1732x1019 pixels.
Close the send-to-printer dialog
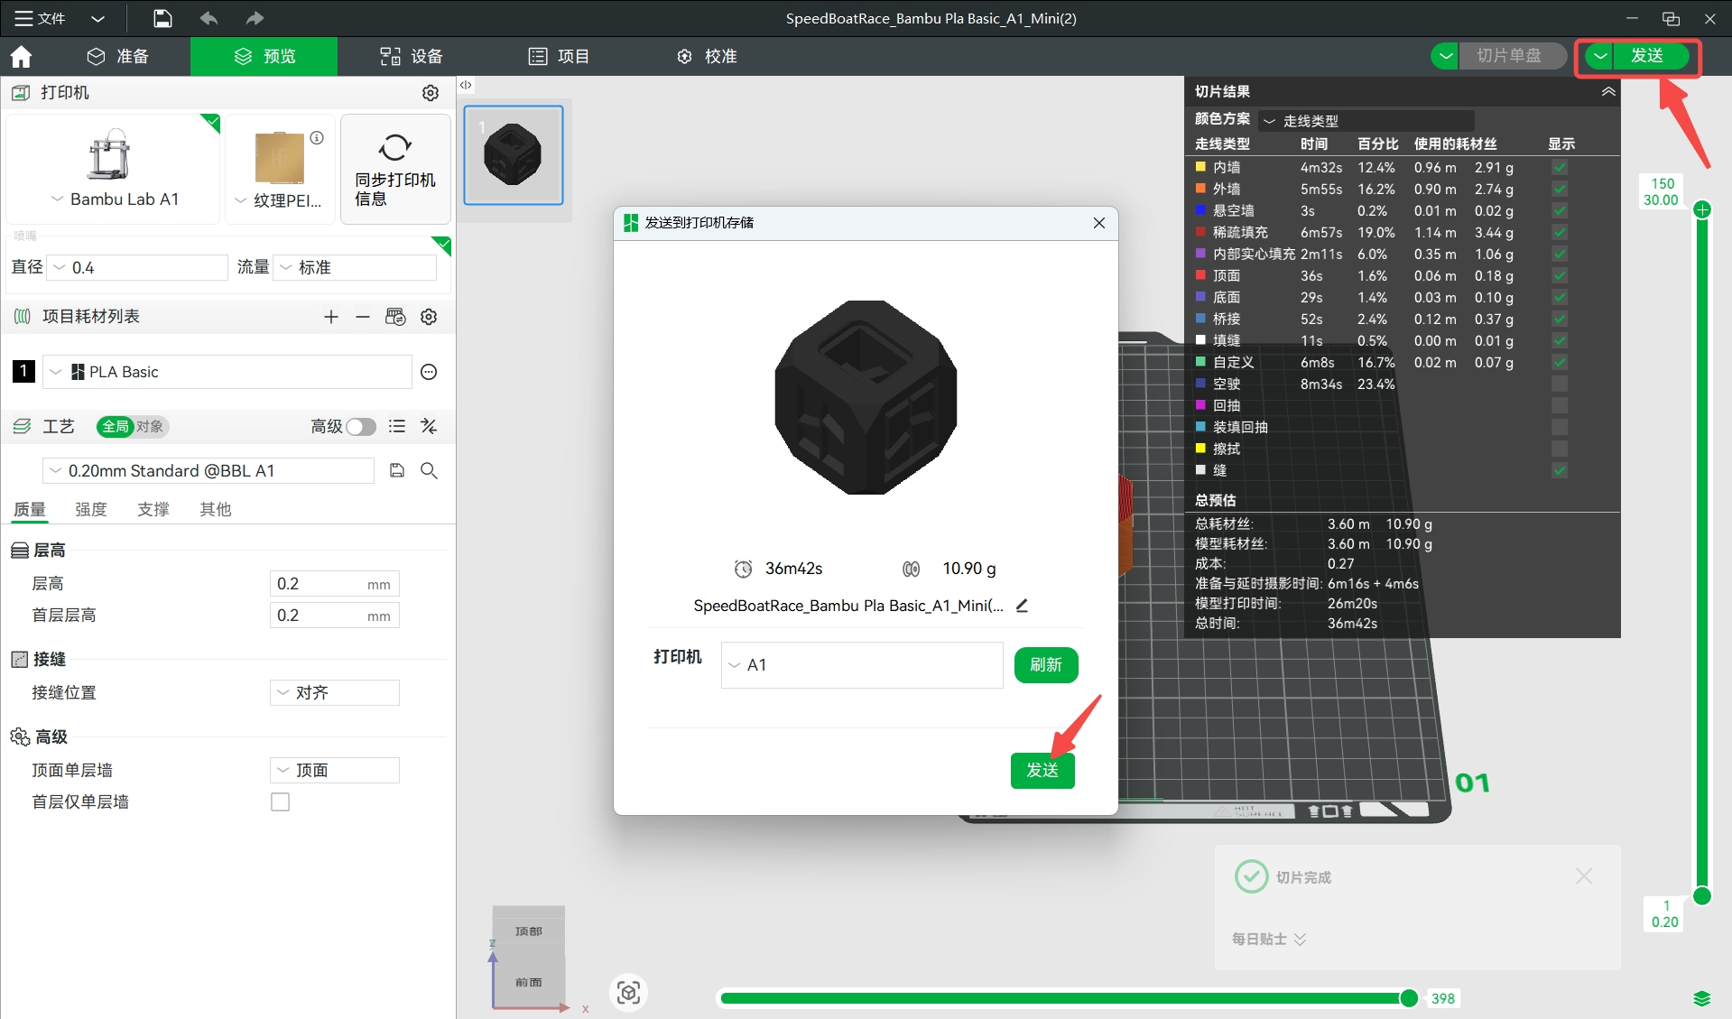point(1098,223)
